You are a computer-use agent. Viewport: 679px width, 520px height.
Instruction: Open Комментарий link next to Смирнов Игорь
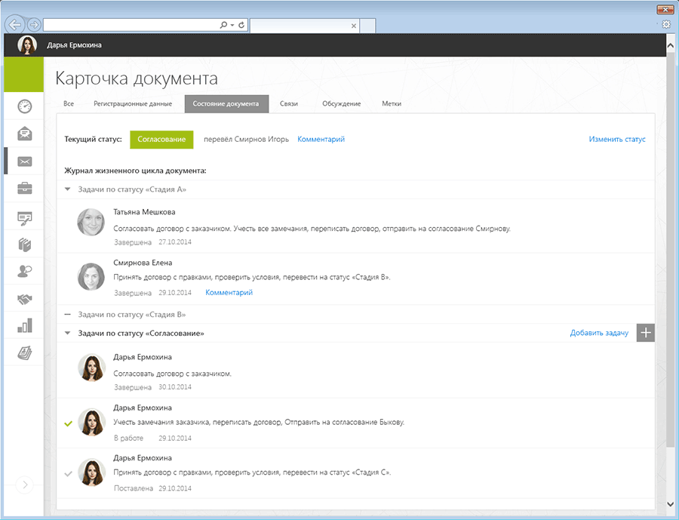pos(321,140)
